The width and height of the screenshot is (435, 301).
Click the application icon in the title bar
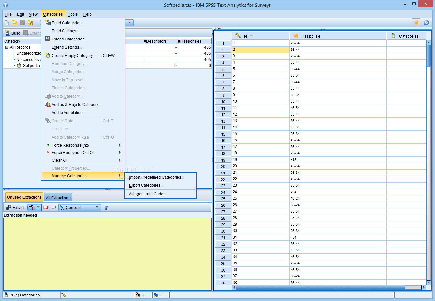6,5
